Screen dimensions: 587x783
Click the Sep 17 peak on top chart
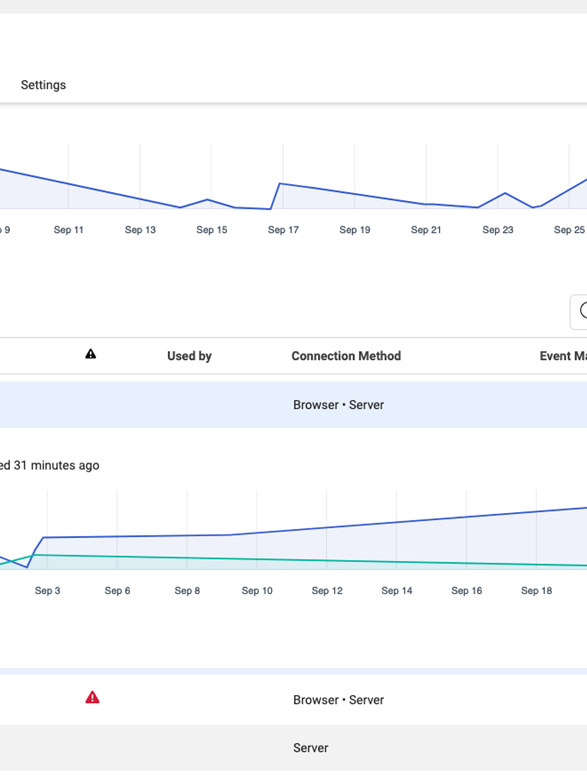click(x=280, y=184)
